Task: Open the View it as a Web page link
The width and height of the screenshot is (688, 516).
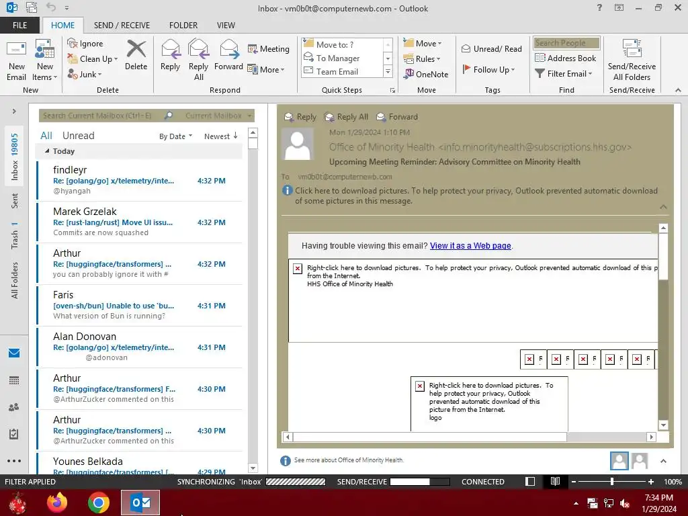Action: click(470, 246)
